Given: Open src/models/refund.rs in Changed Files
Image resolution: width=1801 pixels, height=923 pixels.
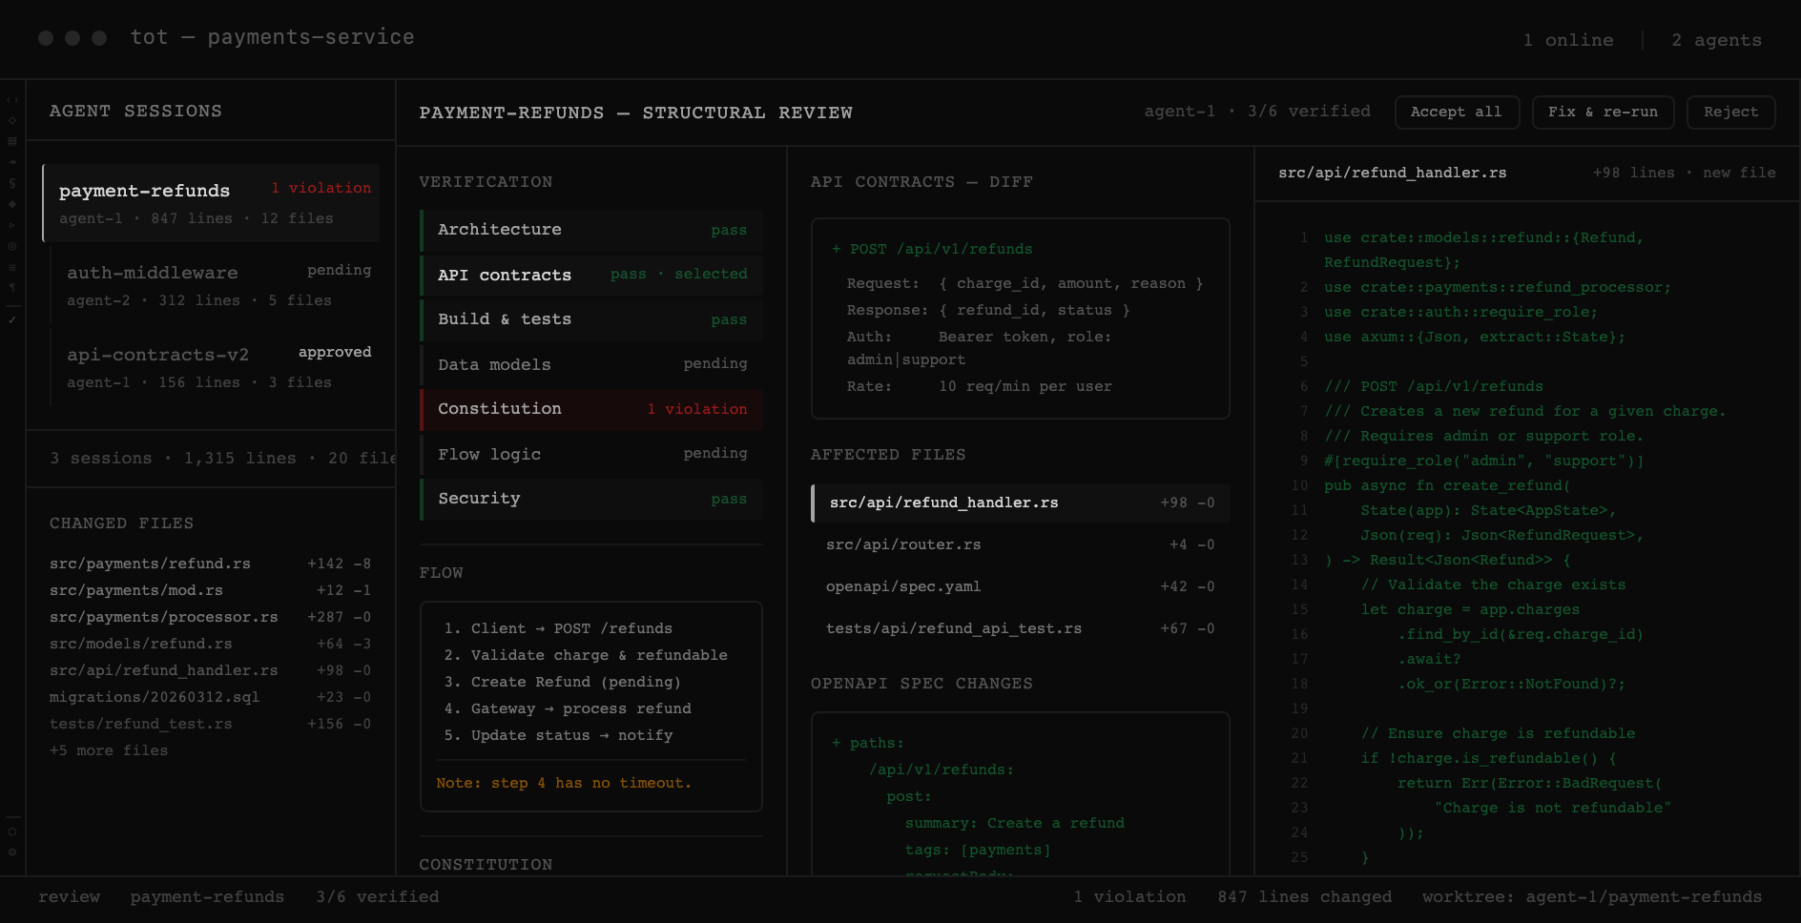Looking at the screenshot, I should [210, 644].
